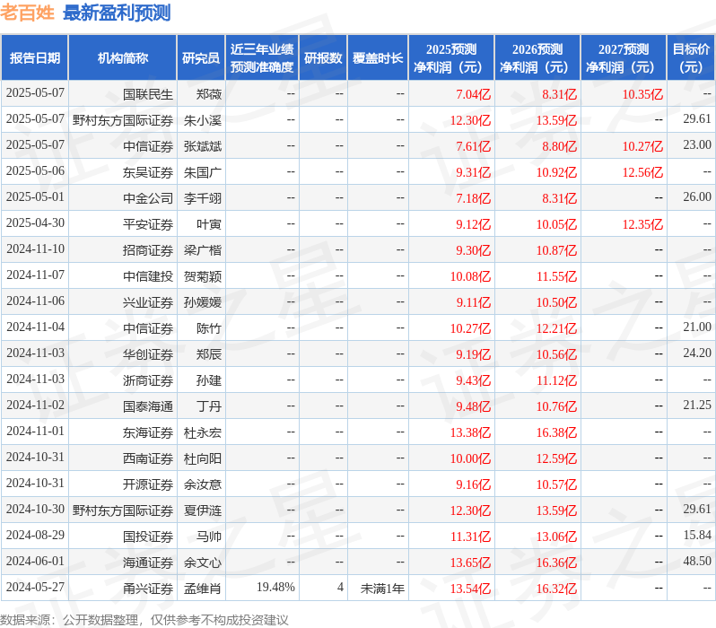Select analyst 李千翊

pyautogui.click(x=202, y=198)
